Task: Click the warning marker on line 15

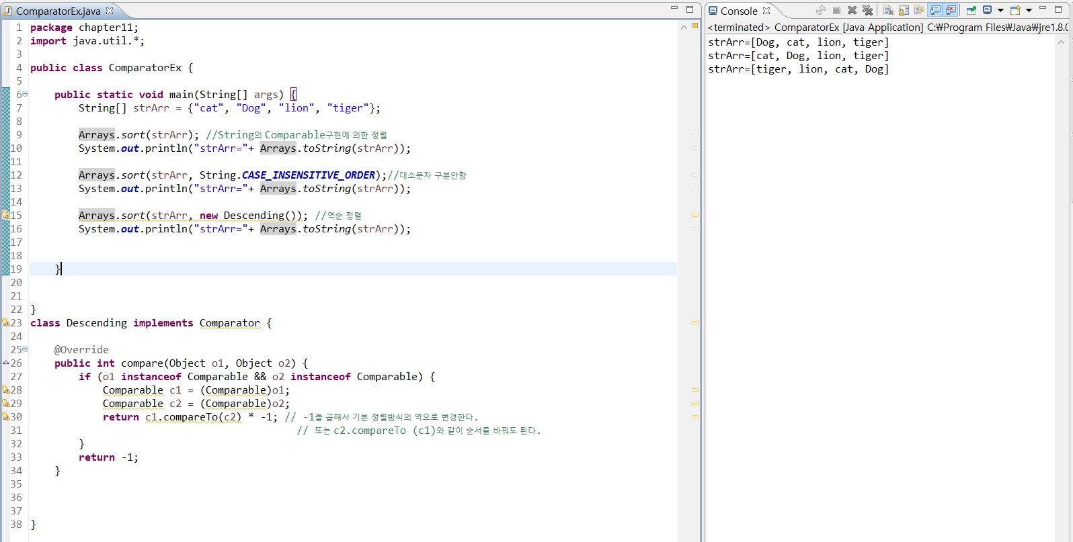Action: [x=5, y=216]
